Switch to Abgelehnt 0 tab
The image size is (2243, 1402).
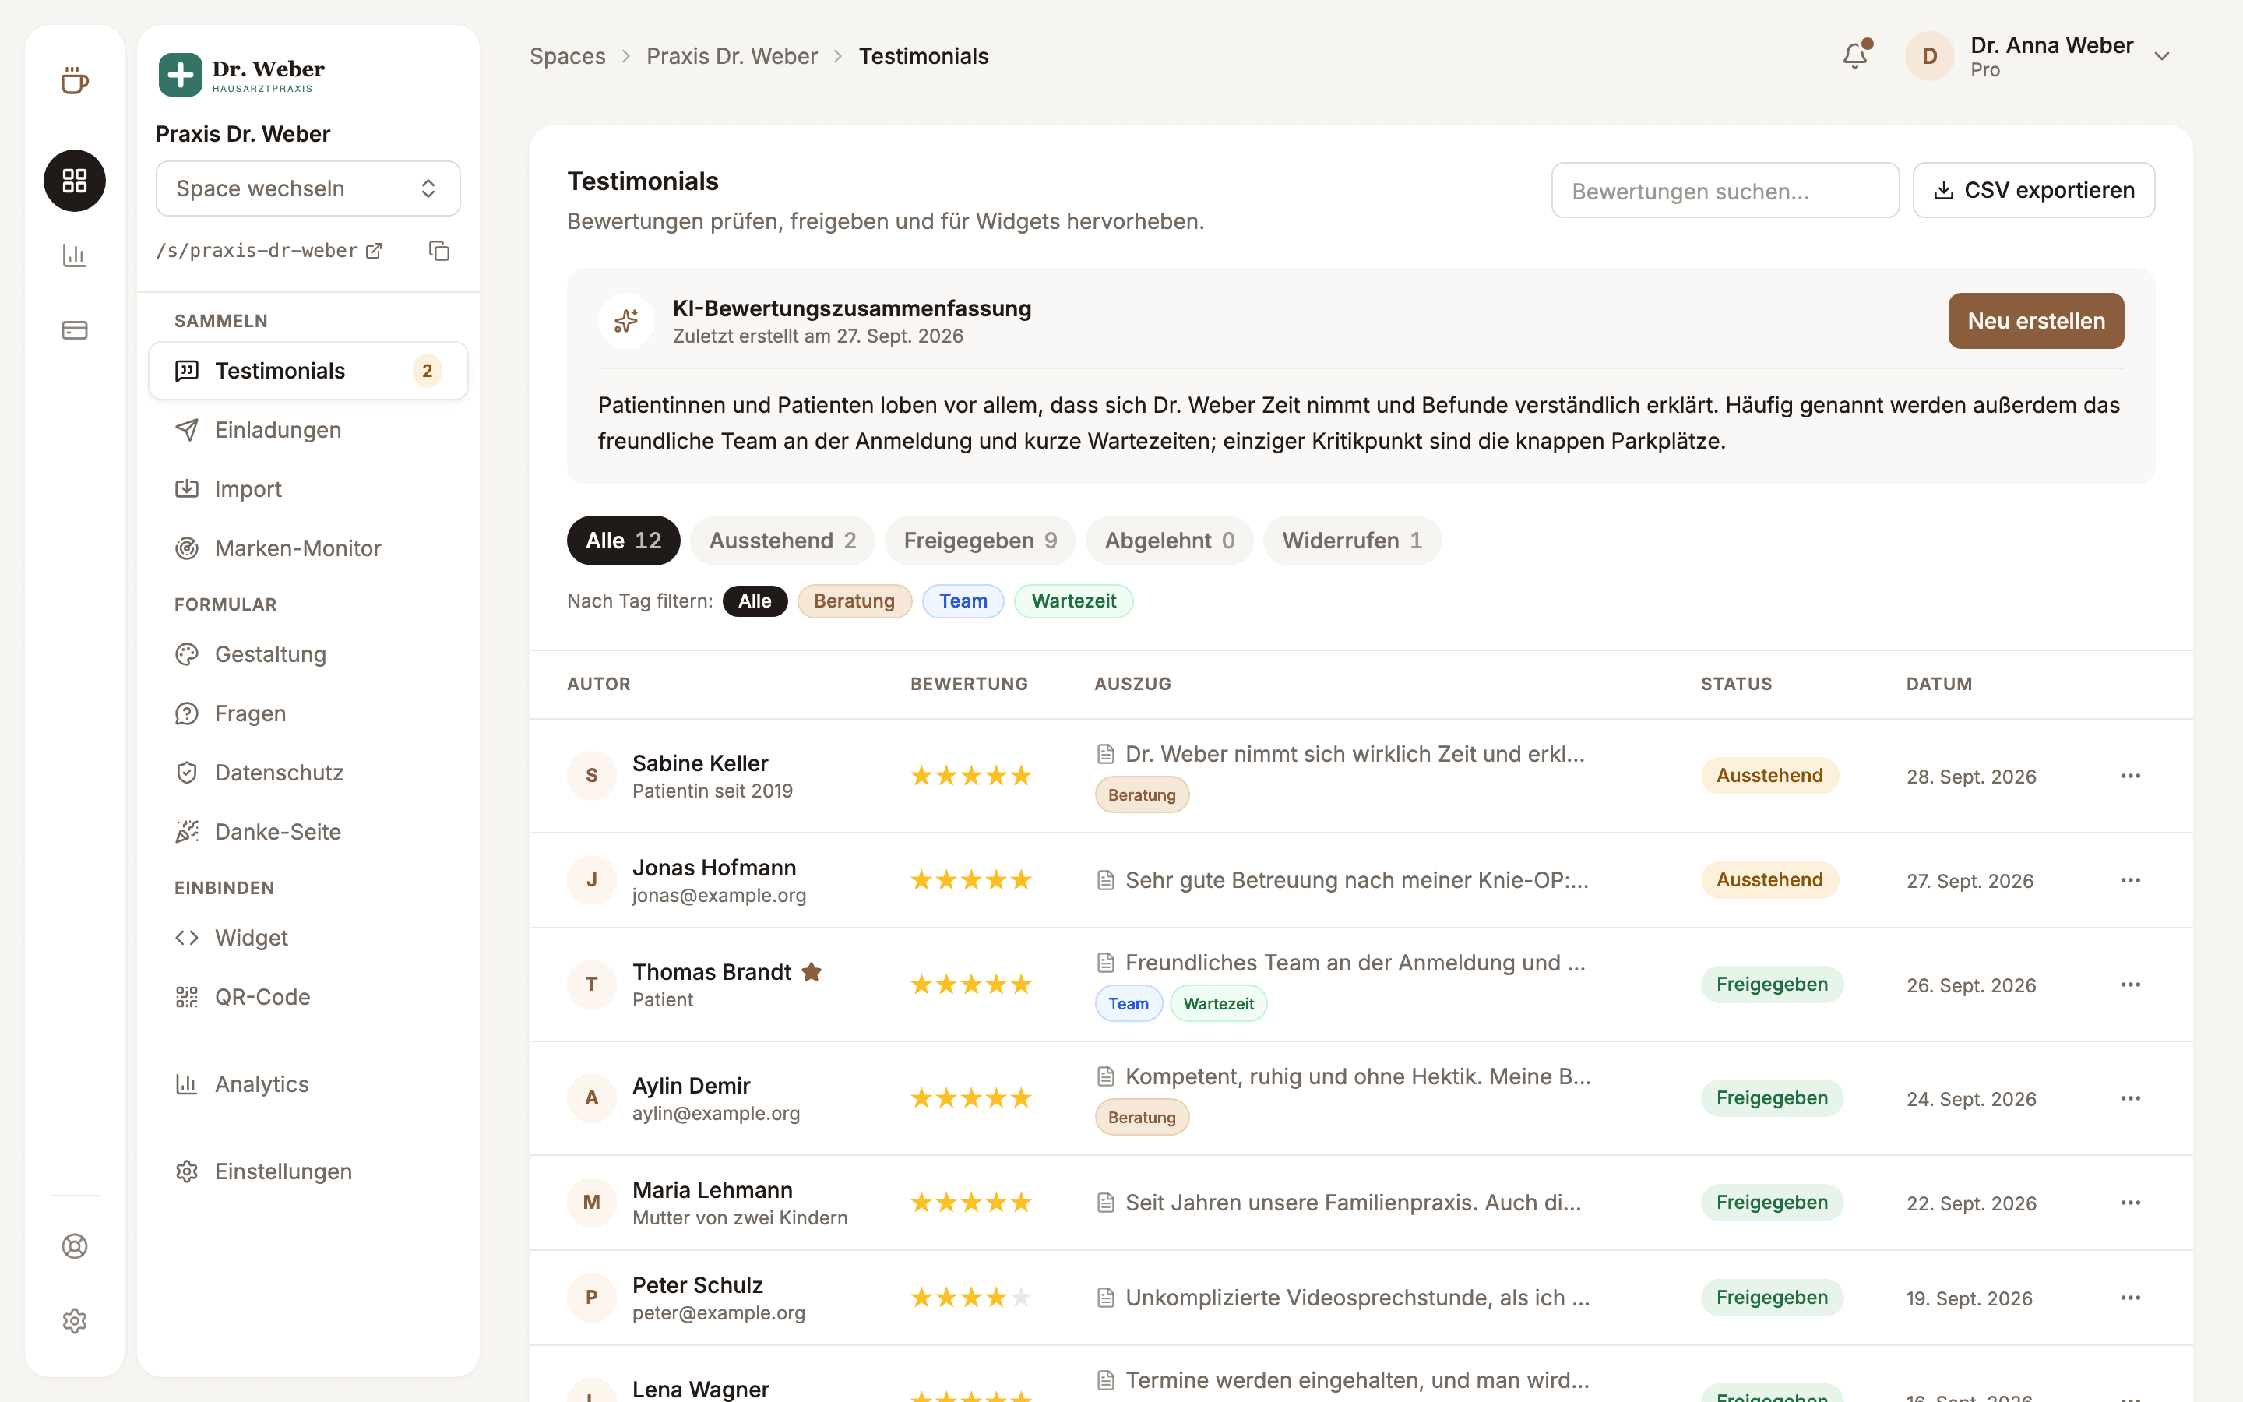1169,541
